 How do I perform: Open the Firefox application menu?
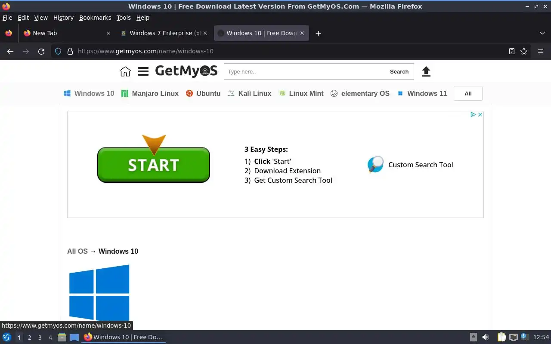[x=541, y=51]
